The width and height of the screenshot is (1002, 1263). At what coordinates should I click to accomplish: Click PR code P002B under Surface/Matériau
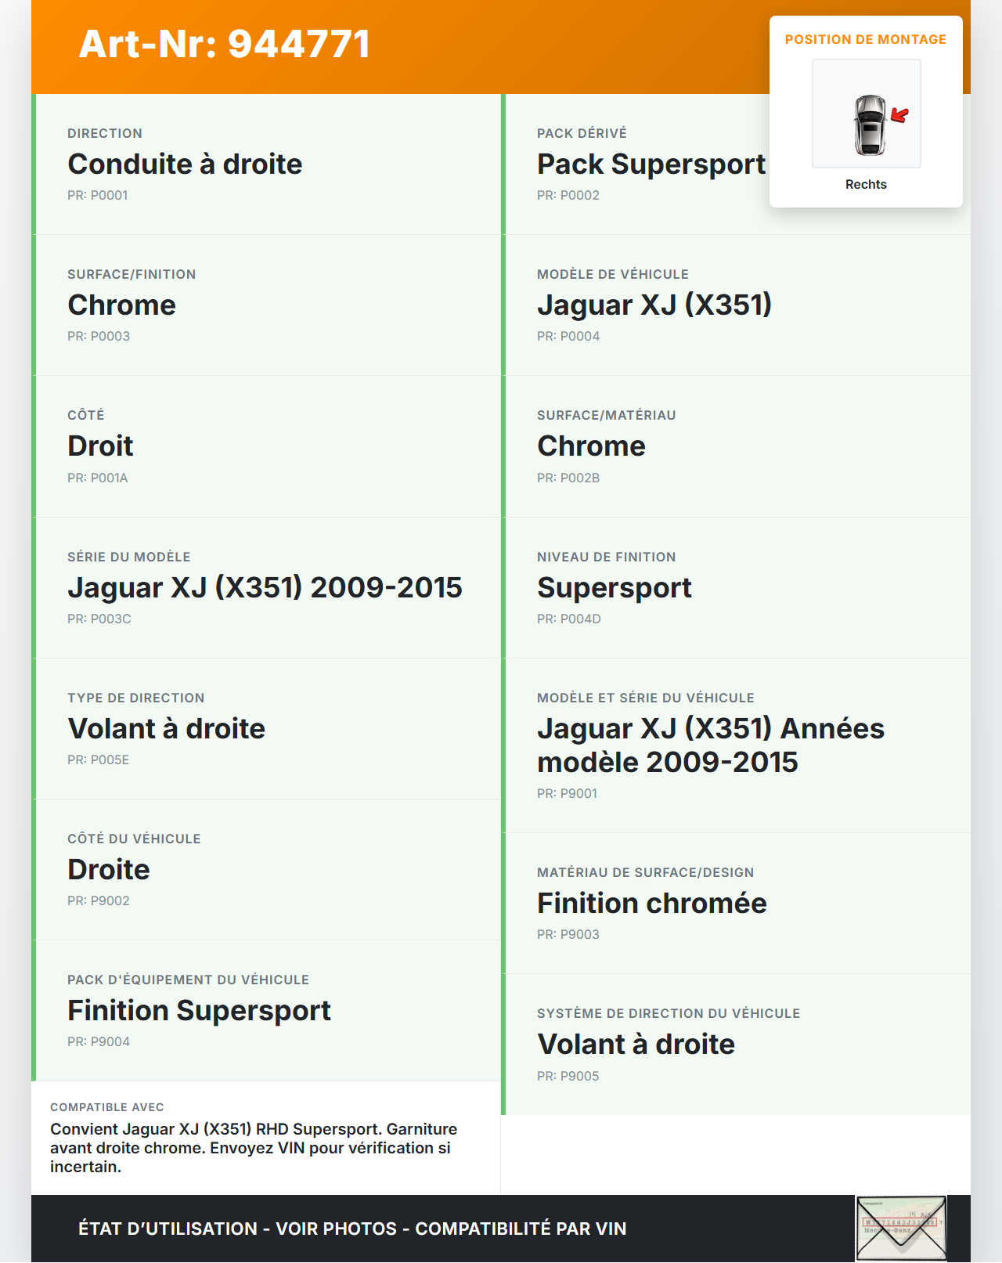click(x=568, y=478)
